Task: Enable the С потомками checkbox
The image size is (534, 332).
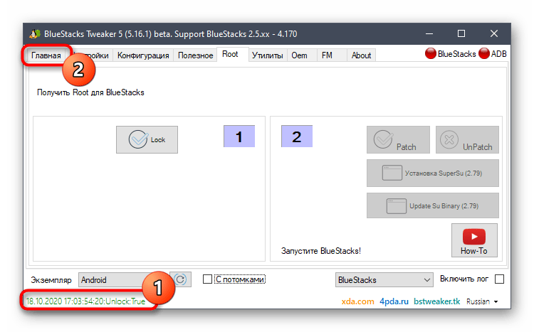Action: 207,279
